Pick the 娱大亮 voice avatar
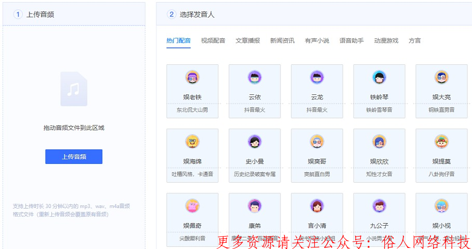472x249 pixels. pyautogui.click(x=441, y=77)
